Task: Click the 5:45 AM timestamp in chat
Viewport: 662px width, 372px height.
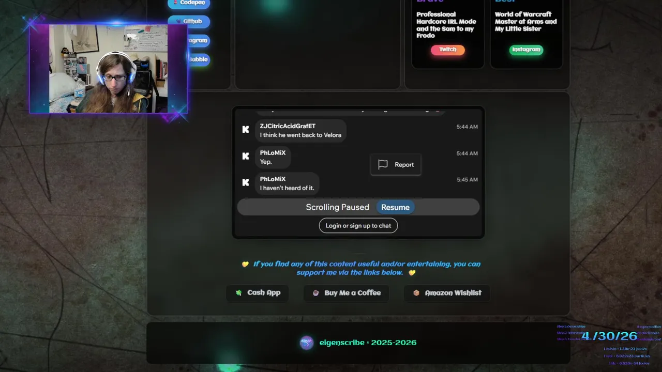Action: coord(467,180)
